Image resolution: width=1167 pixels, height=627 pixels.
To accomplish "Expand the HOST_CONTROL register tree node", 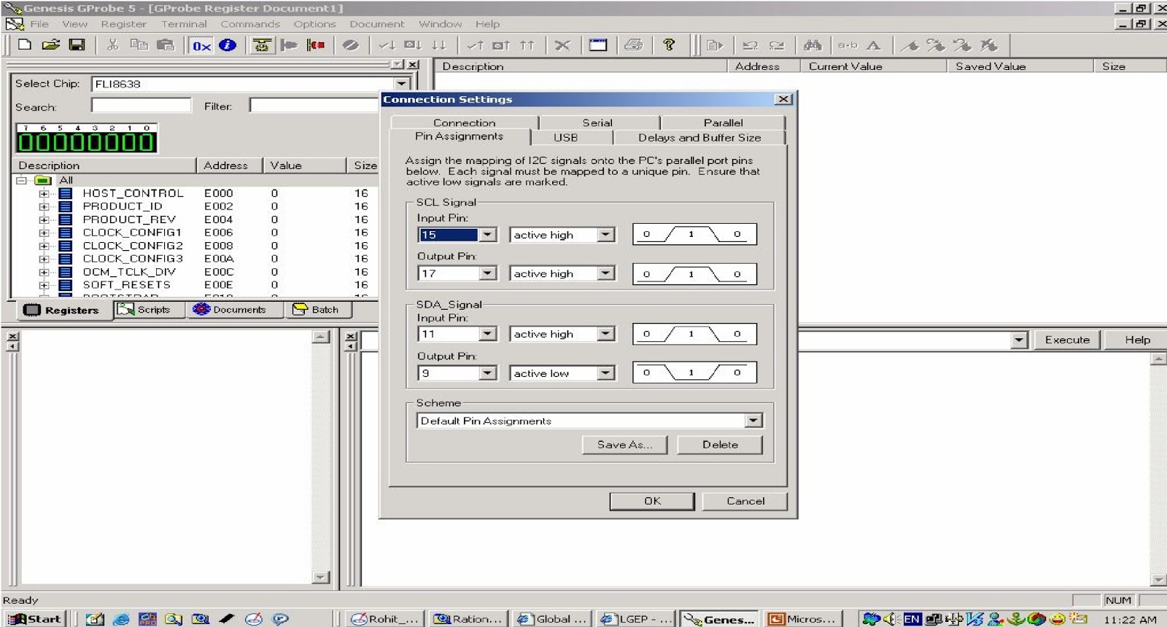I will click(x=44, y=194).
